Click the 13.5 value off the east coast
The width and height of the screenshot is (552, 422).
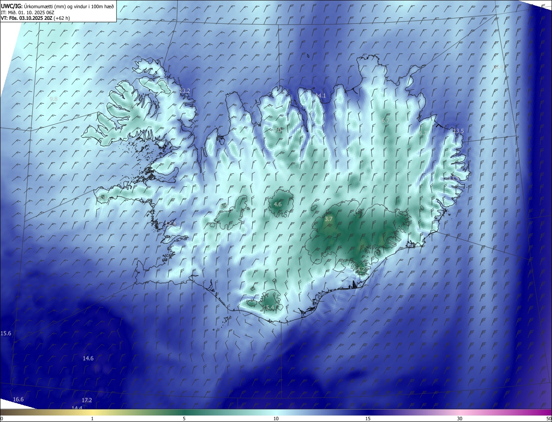(458, 131)
